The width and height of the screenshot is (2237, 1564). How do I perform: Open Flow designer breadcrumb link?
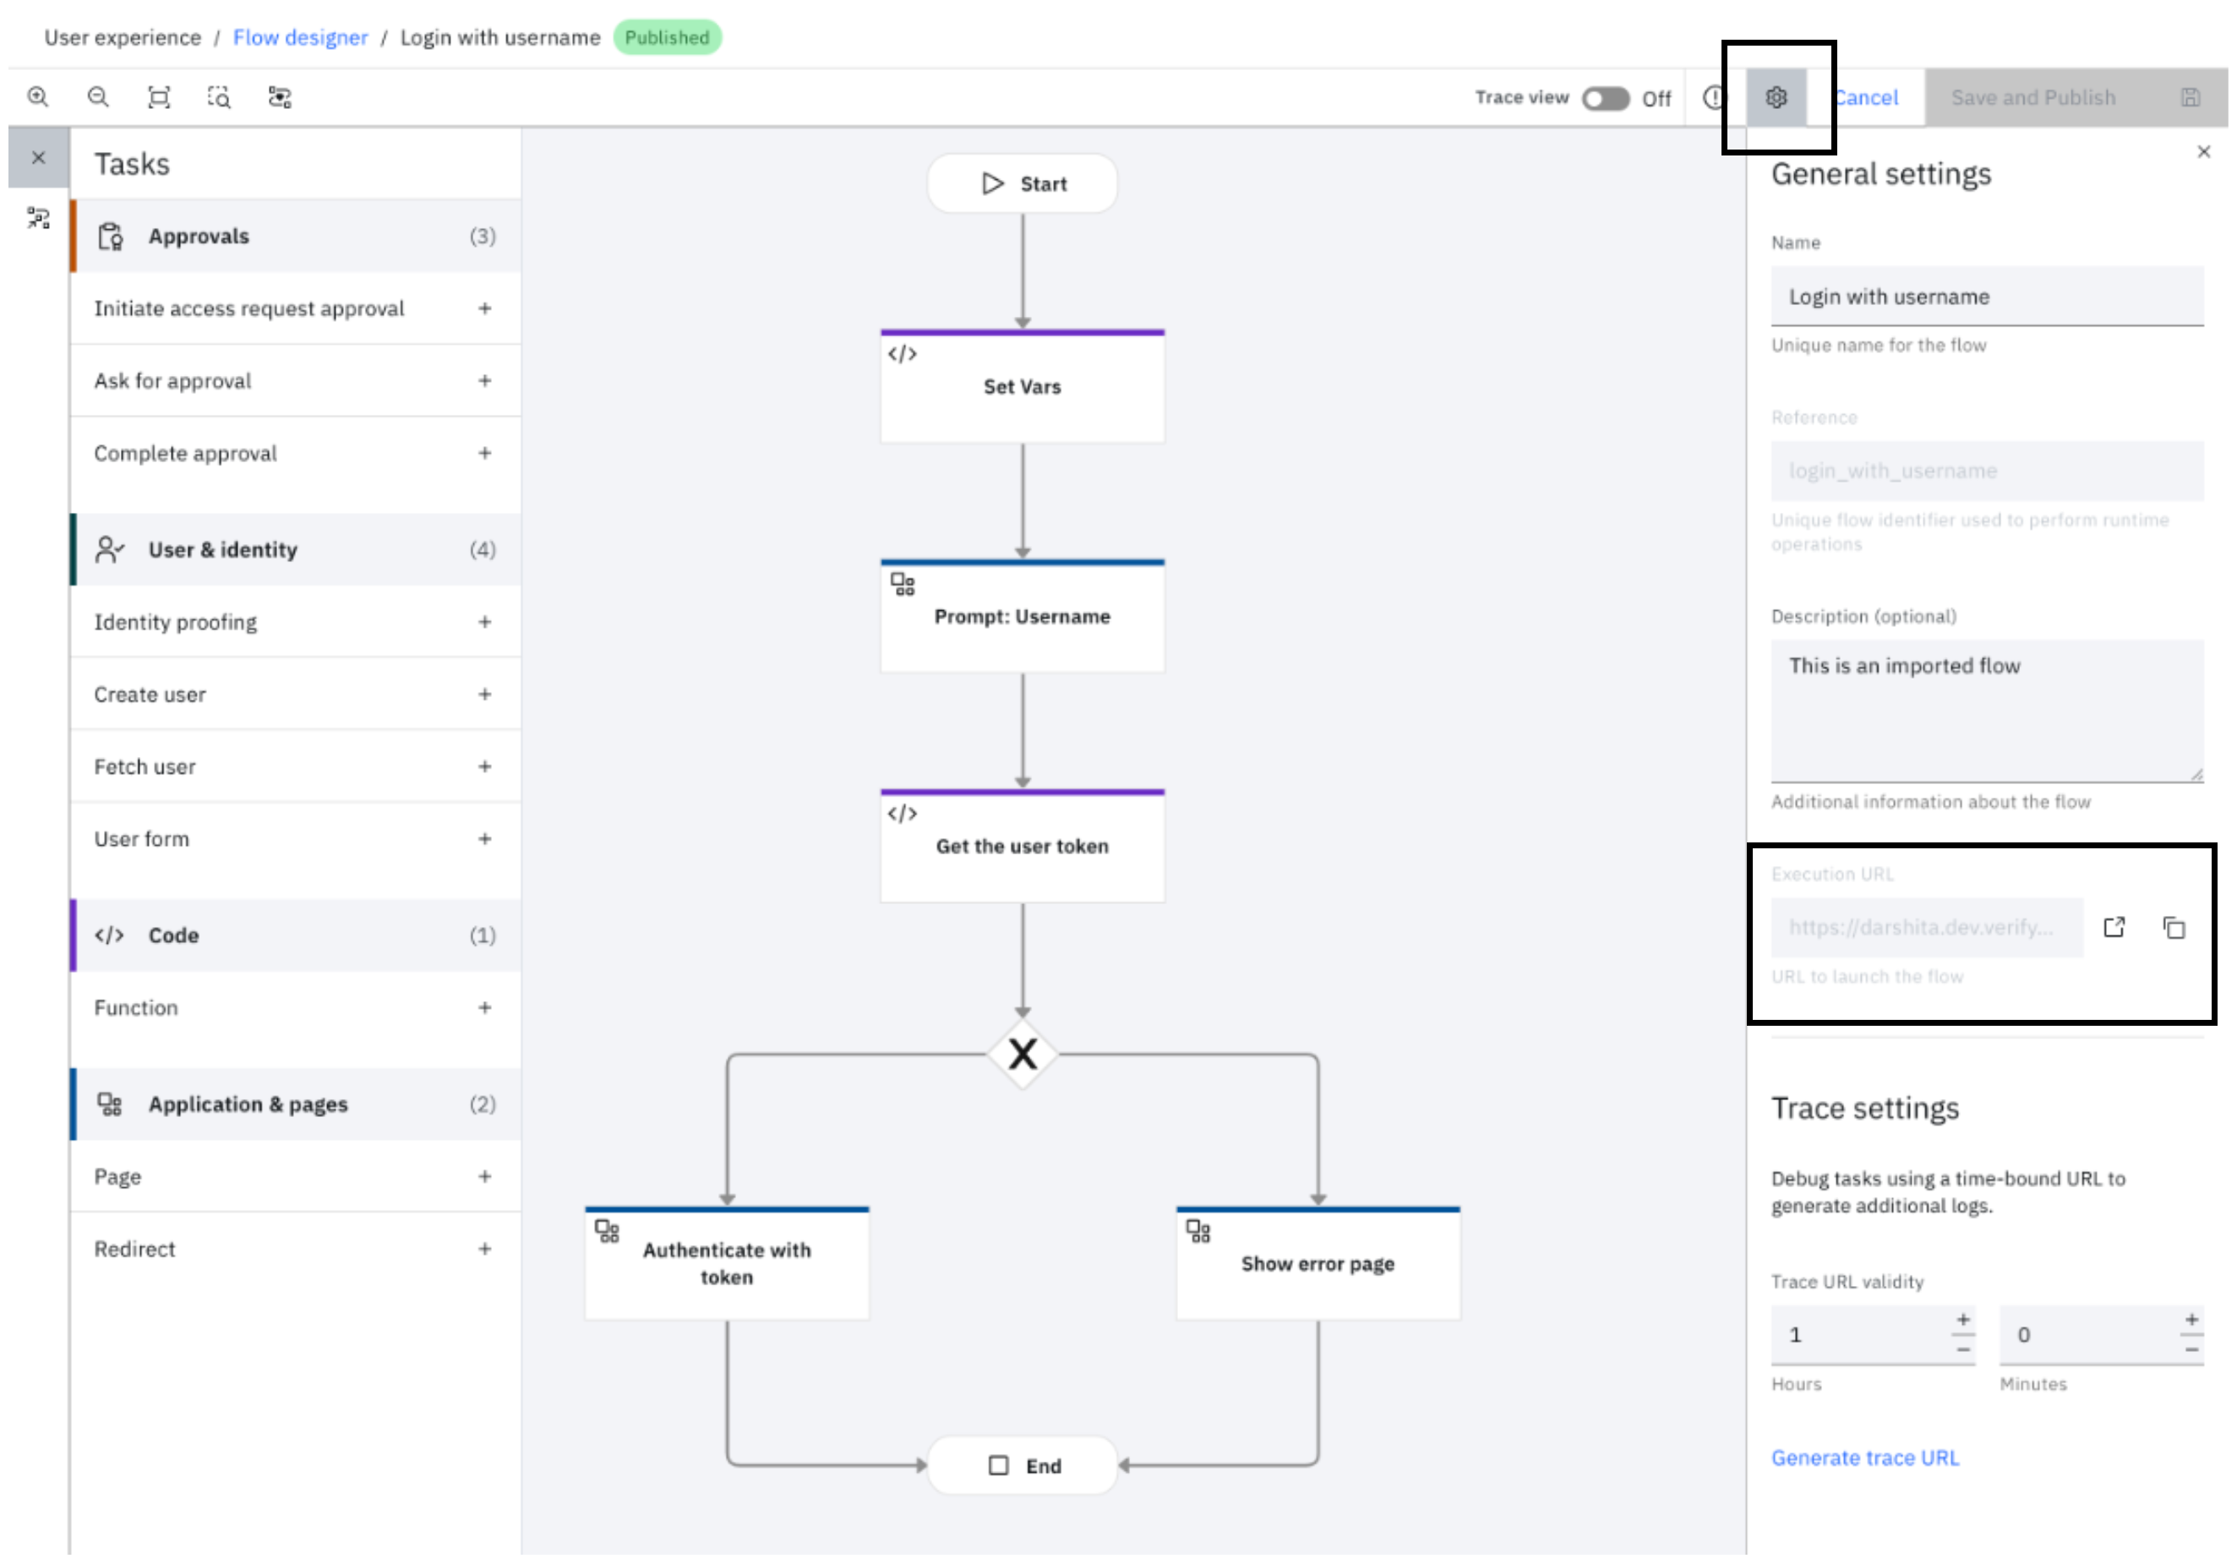[x=300, y=38]
